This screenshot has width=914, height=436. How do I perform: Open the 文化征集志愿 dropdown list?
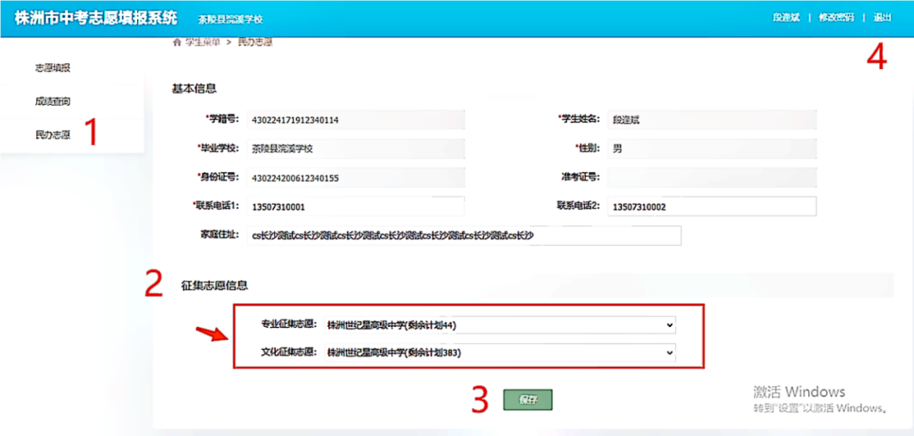[x=499, y=352]
